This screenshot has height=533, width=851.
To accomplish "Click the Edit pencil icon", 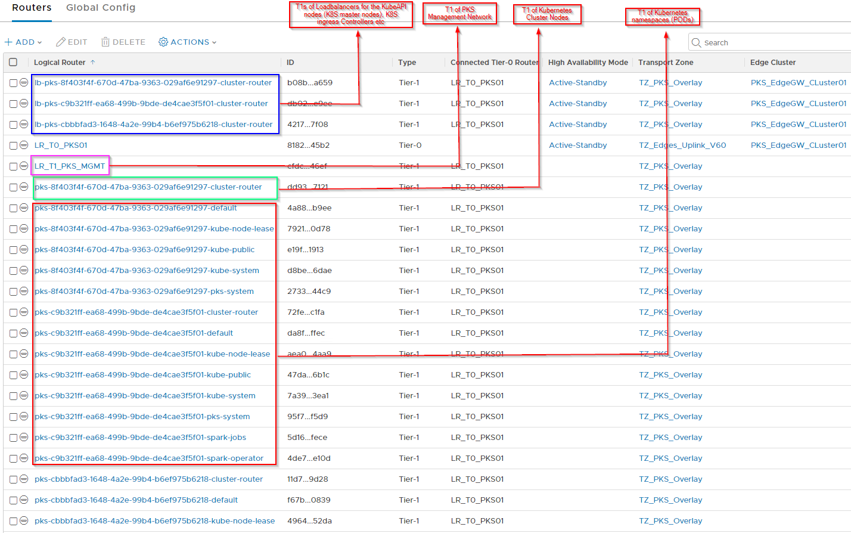I will click(x=60, y=42).
